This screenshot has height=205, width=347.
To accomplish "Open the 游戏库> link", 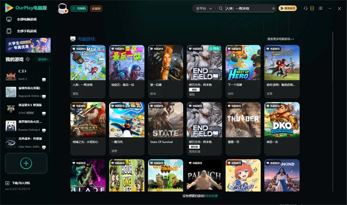I will 43,60.
